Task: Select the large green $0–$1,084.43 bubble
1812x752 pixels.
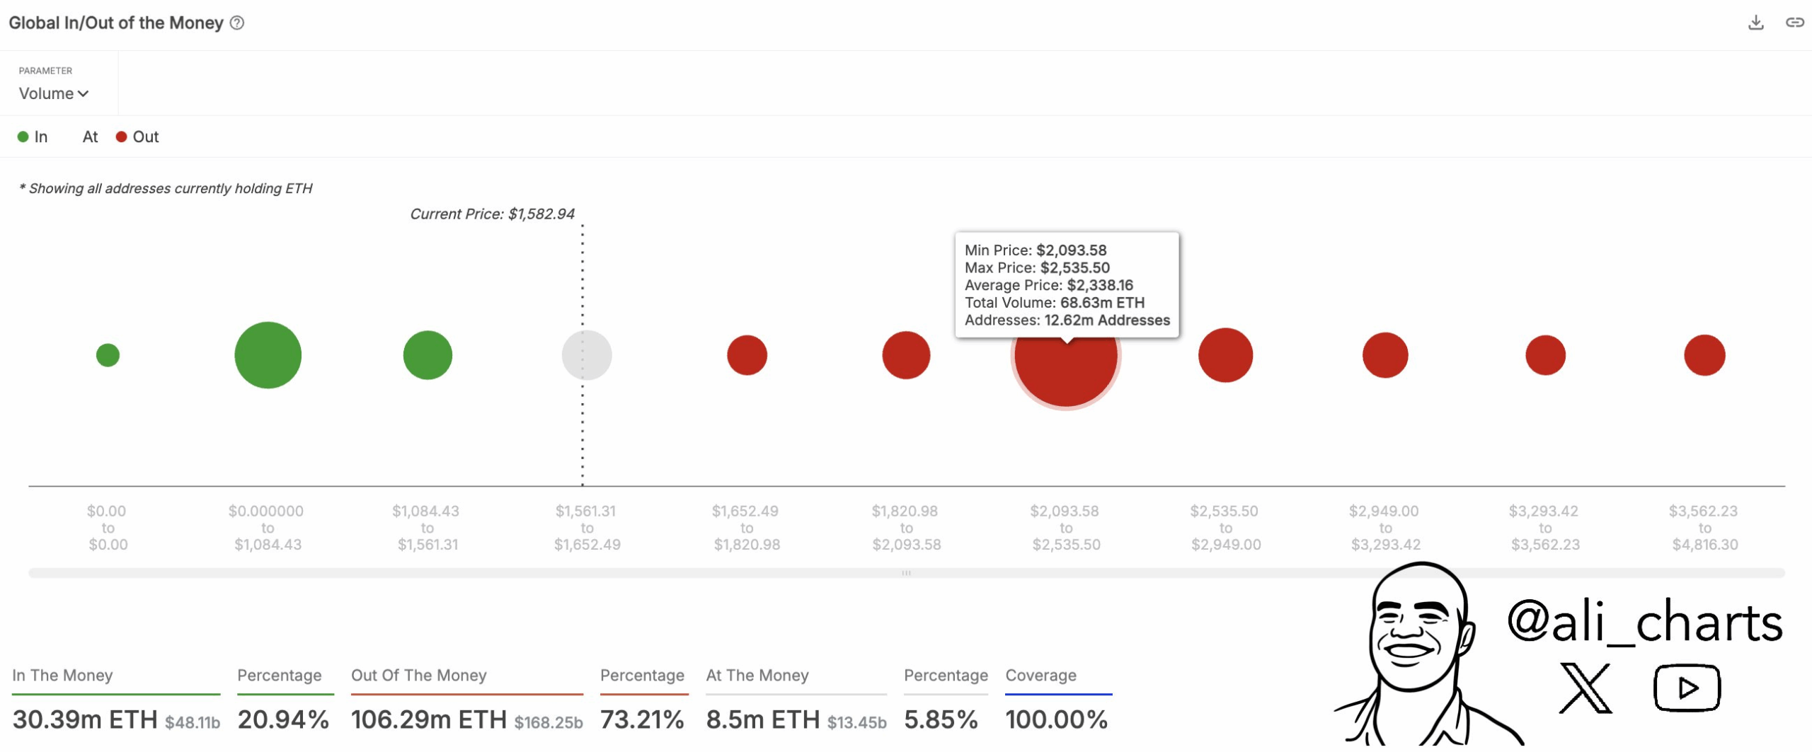Action: point(268,355)
